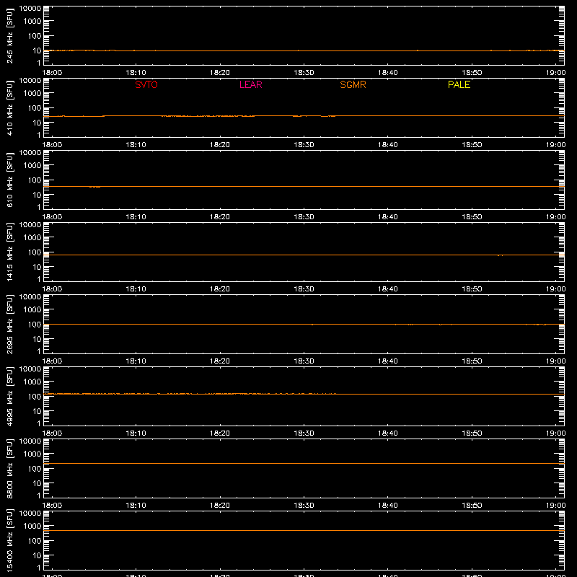This screenshot has width=577, height=577.
Task: Click the orange flux trace in the 15400 MHz plot
Action: tap(304, 531)
